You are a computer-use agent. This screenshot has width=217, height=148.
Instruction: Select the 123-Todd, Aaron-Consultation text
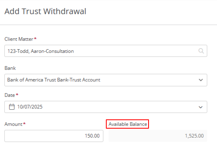pyautogui.click(x=41, y=51)
